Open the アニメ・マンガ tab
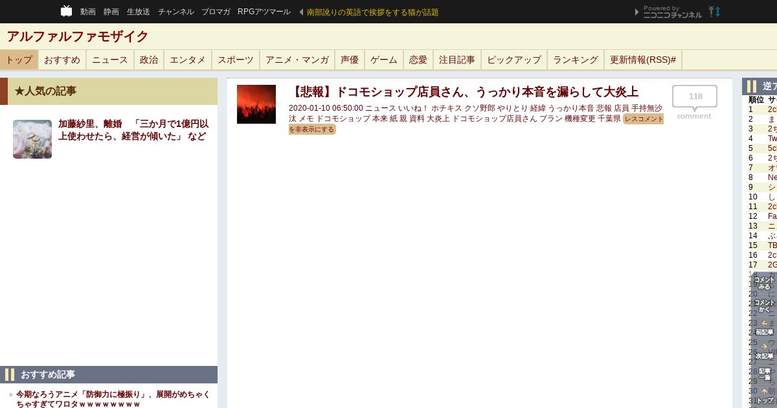The height and width of the screenshot is (408, 777). (297, 60)
